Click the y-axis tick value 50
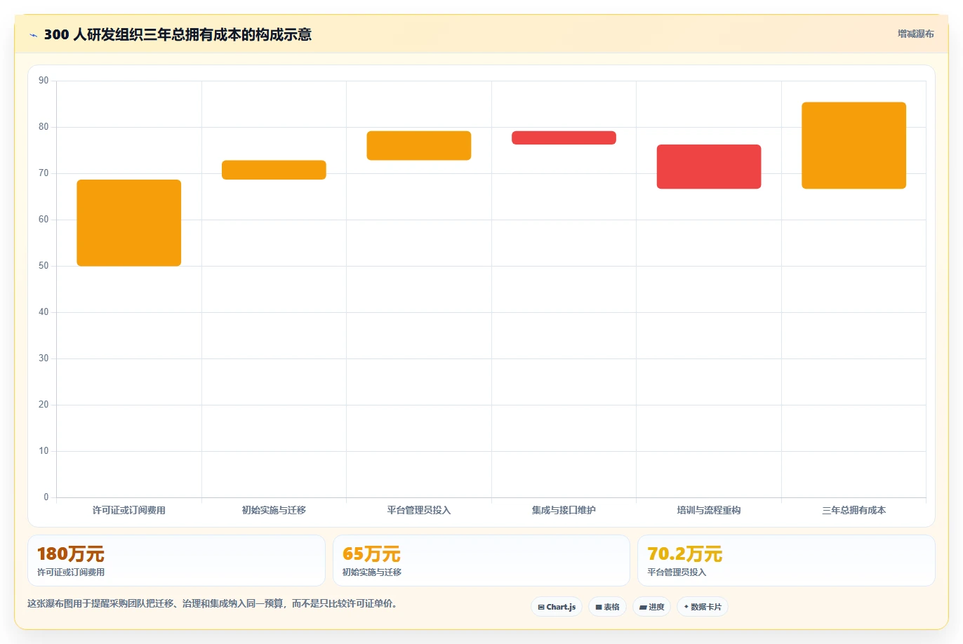Image resolution: width=963 pixels, height=644 pixels. (44, 266)
